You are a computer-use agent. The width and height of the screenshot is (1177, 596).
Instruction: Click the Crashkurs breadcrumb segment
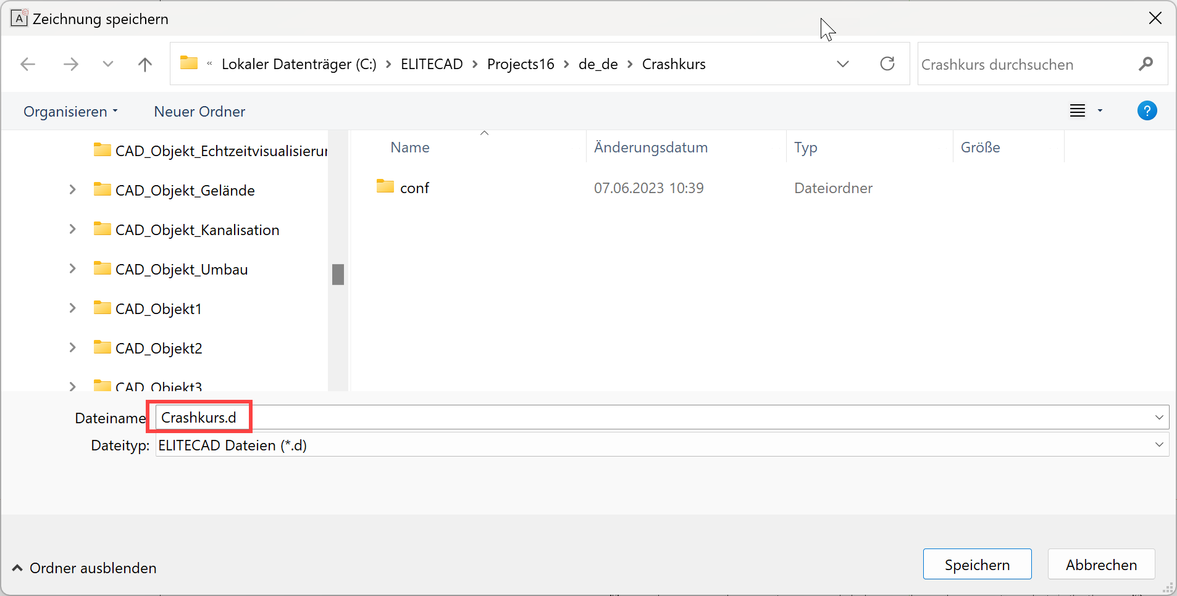click(x=674, y=64)
